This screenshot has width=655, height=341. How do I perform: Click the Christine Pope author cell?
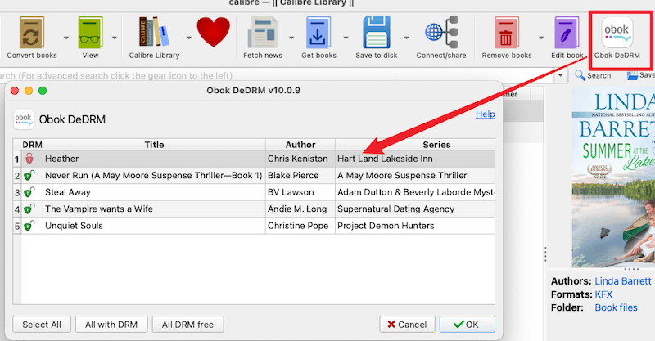(x=300, y=226)
